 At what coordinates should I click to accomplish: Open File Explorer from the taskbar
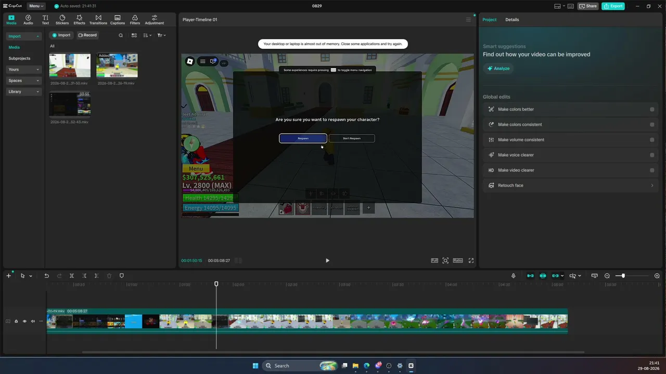[355, 366]
